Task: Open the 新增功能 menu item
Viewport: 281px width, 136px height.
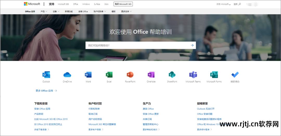Action: [69, 11]
